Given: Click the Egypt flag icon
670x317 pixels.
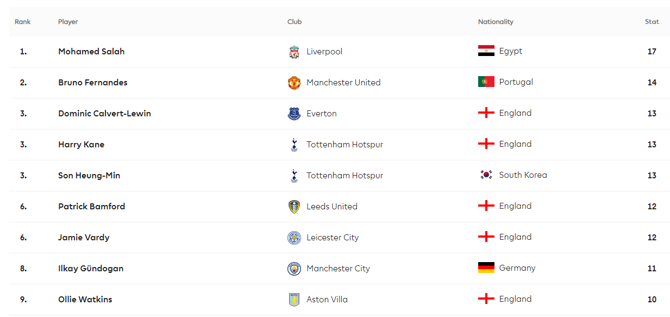Looking at the screenshot, I should click(486, 51).
